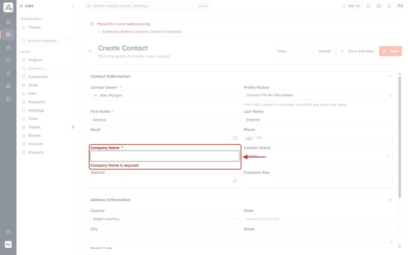Collapse the Address Information section

point(390,200)
